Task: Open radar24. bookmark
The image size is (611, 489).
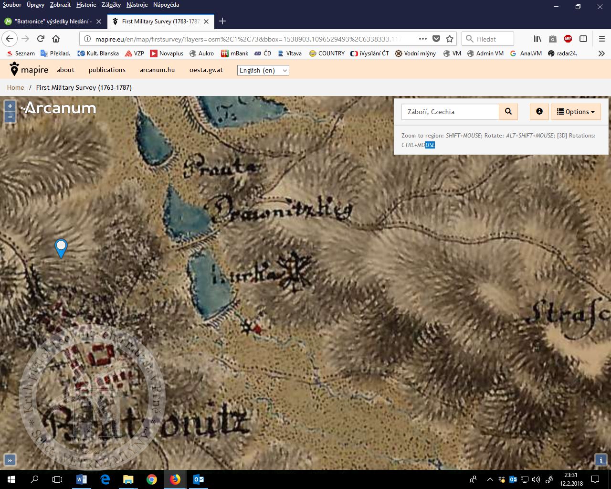Action: 563,53
